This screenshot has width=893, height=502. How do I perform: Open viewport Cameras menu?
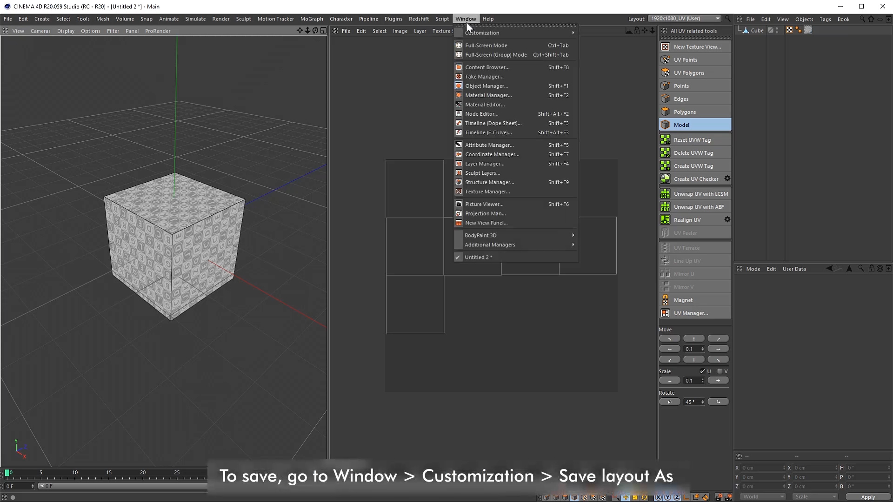40,31
